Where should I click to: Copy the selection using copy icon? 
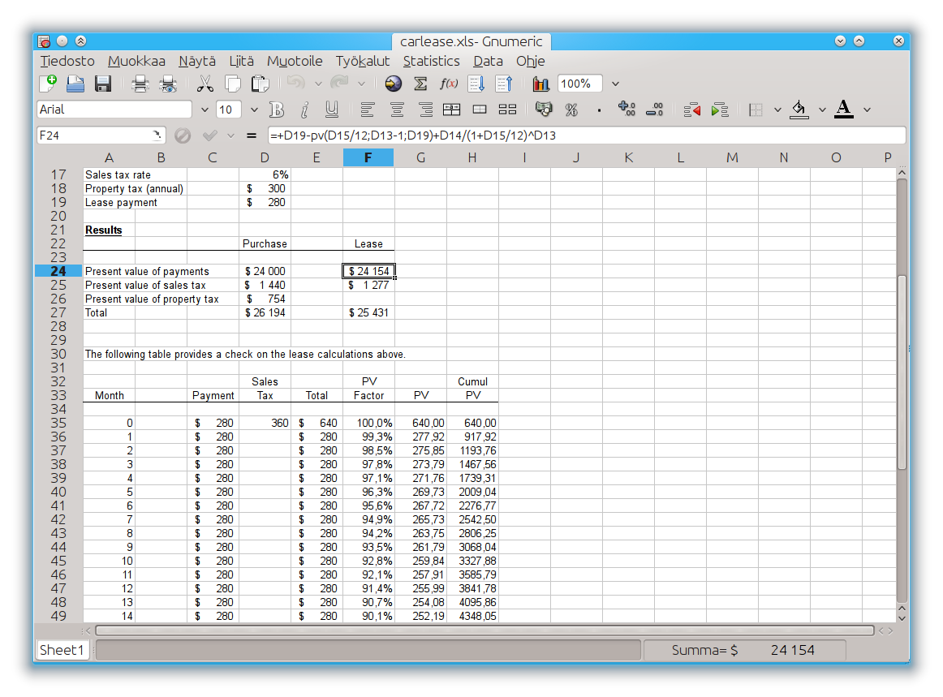coord(233,84)
